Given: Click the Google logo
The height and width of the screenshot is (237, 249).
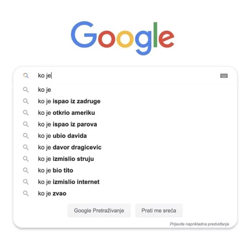Looking at the screenshot, I should click(122, 35).
